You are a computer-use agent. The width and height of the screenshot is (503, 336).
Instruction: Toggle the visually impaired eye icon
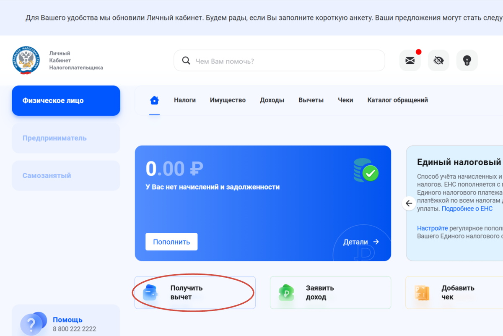(438, 61)
